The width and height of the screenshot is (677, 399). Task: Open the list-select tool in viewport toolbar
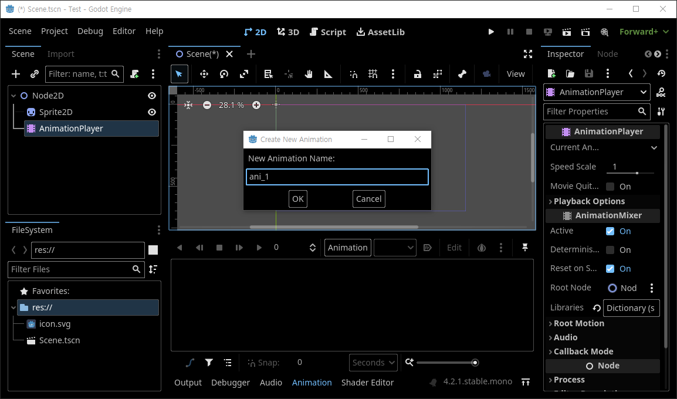pos(268,75)
